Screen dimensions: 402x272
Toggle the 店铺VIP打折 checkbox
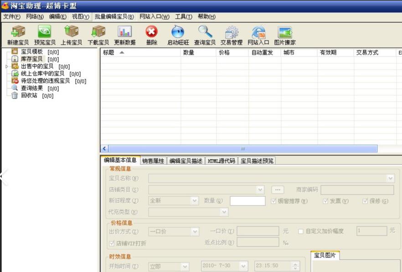[x=112, y=243]
